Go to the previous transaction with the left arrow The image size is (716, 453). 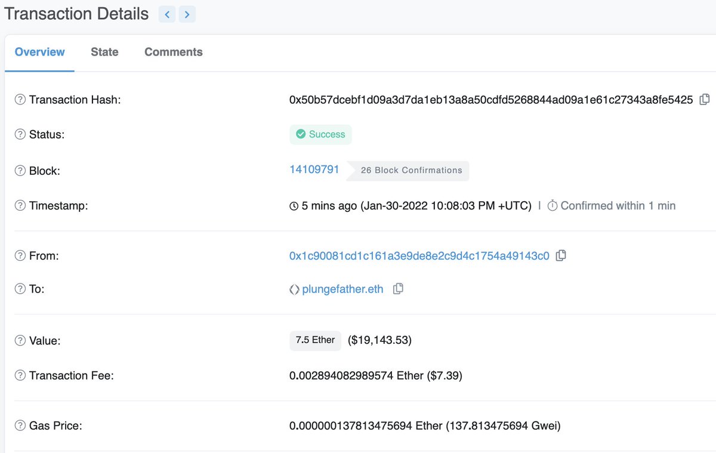(166, 14)
